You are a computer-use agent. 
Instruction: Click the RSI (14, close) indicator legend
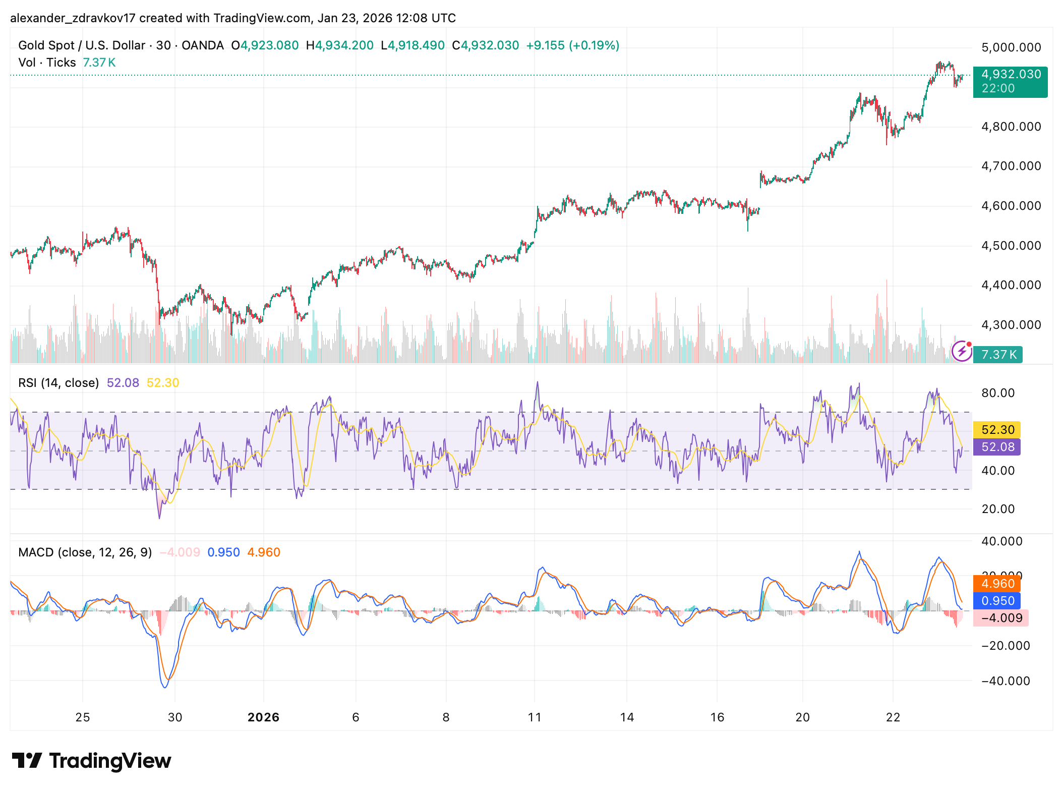click(58, 383)
